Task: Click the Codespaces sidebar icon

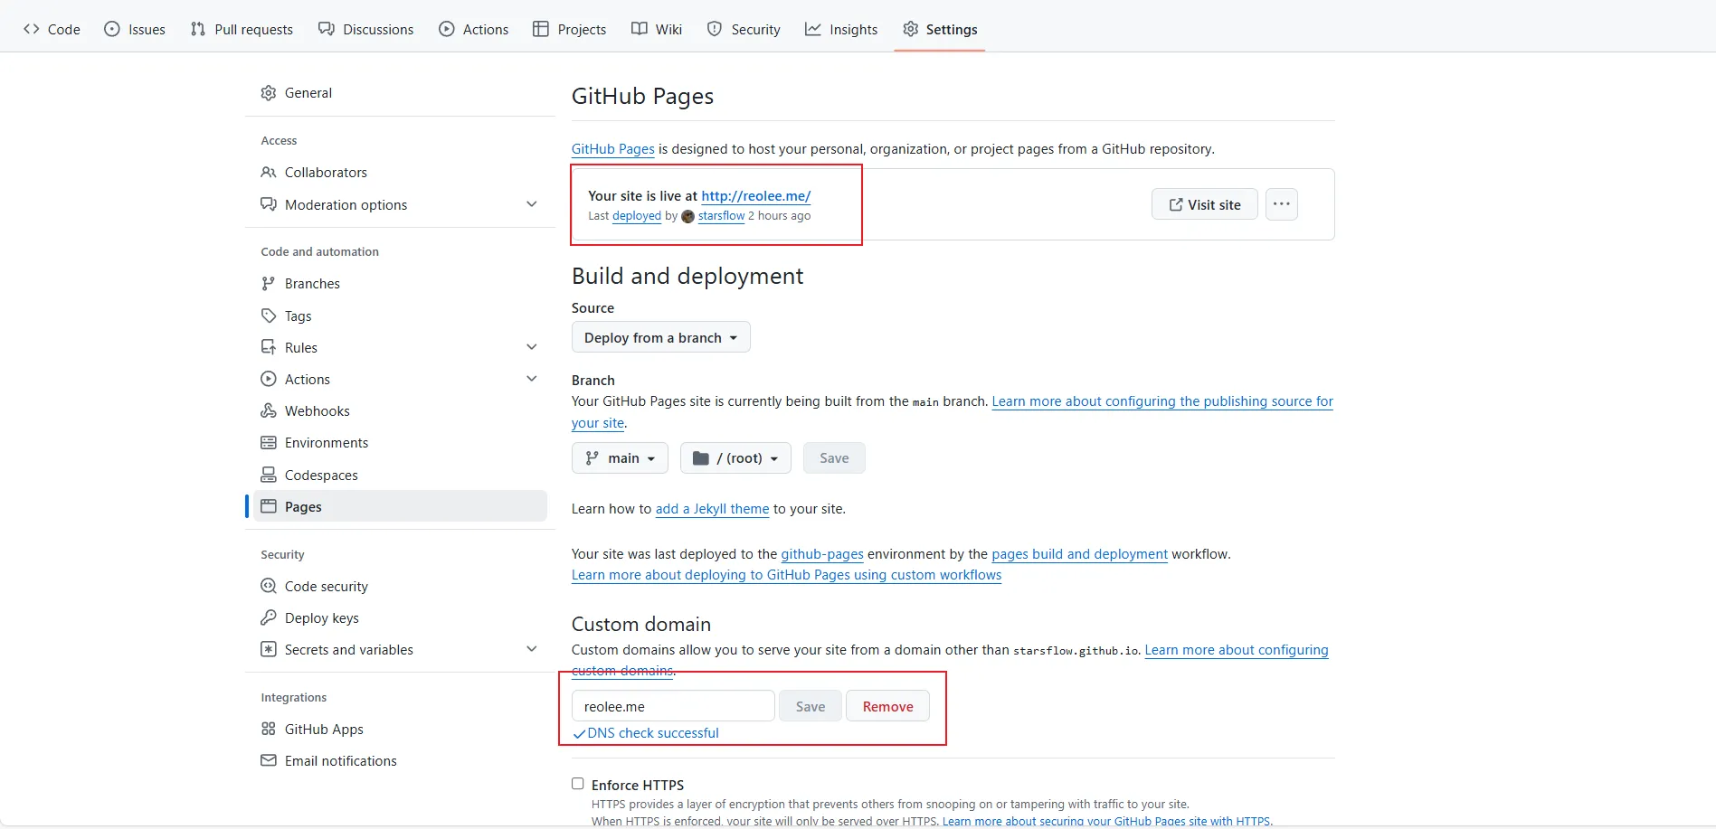Action: click(x=269, y=476)
